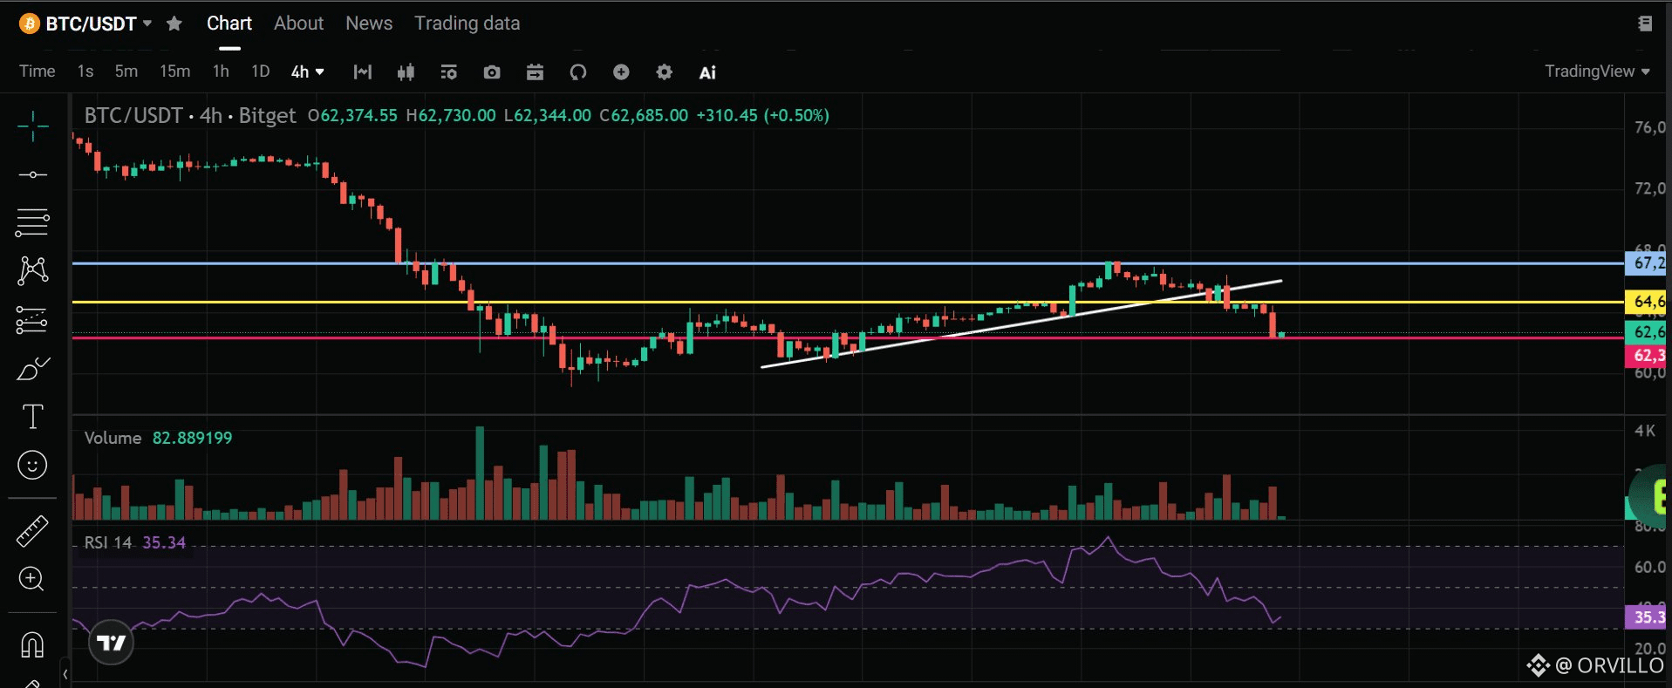Click the +310.45 (+0.50%) change value
This screenshot has width=1672, height=688.
click(762, 115)
